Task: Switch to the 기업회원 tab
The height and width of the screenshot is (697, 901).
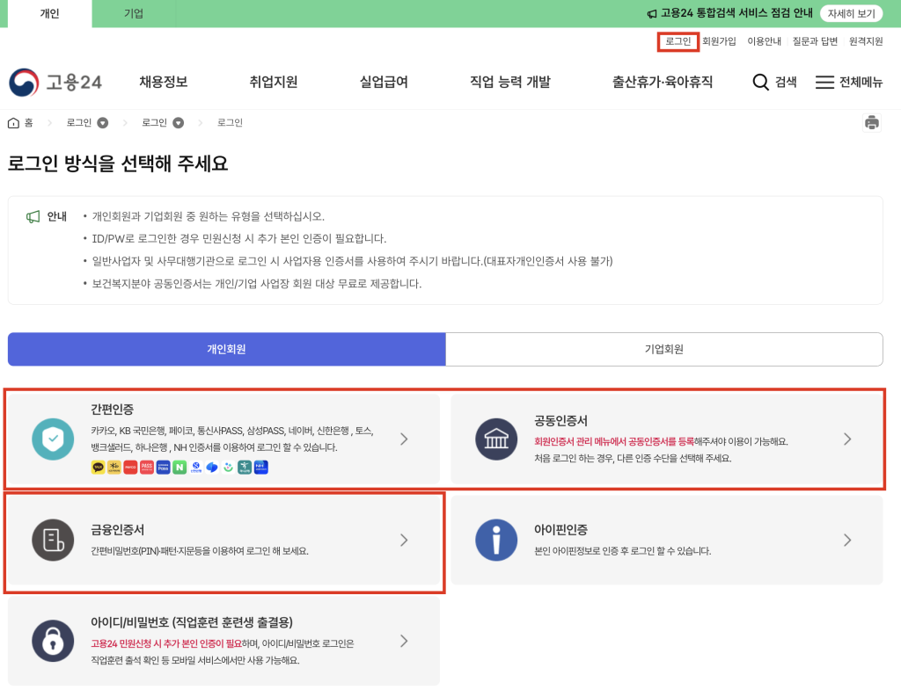Action: tap(664, 349)
